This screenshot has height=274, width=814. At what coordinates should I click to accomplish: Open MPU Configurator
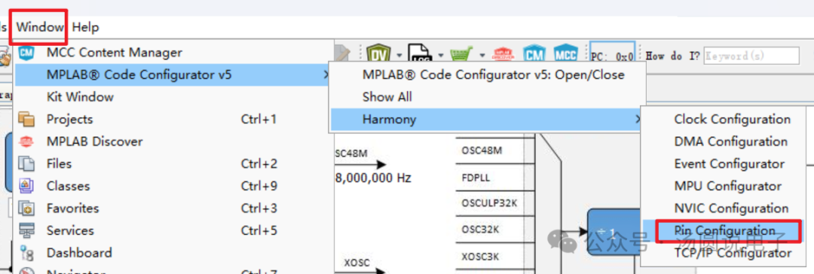(727, 186)
